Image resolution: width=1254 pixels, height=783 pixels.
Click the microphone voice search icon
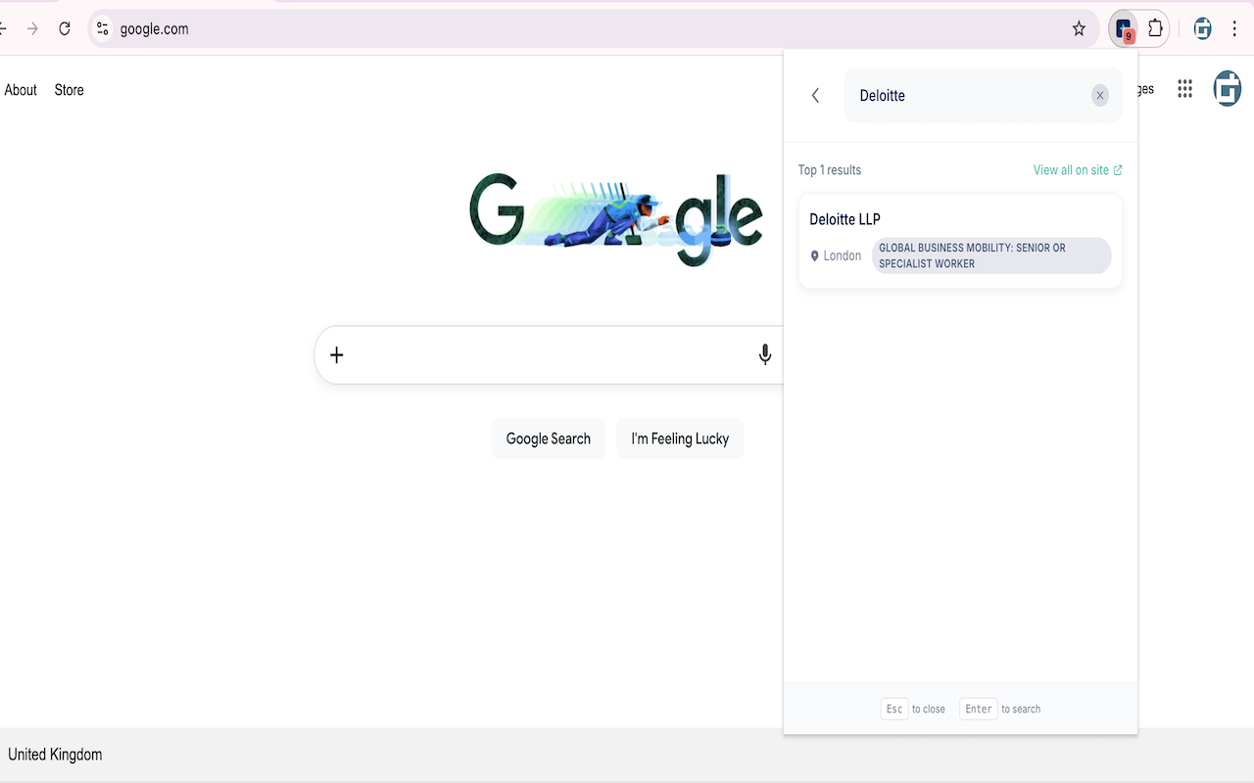(x=765, y=354)
